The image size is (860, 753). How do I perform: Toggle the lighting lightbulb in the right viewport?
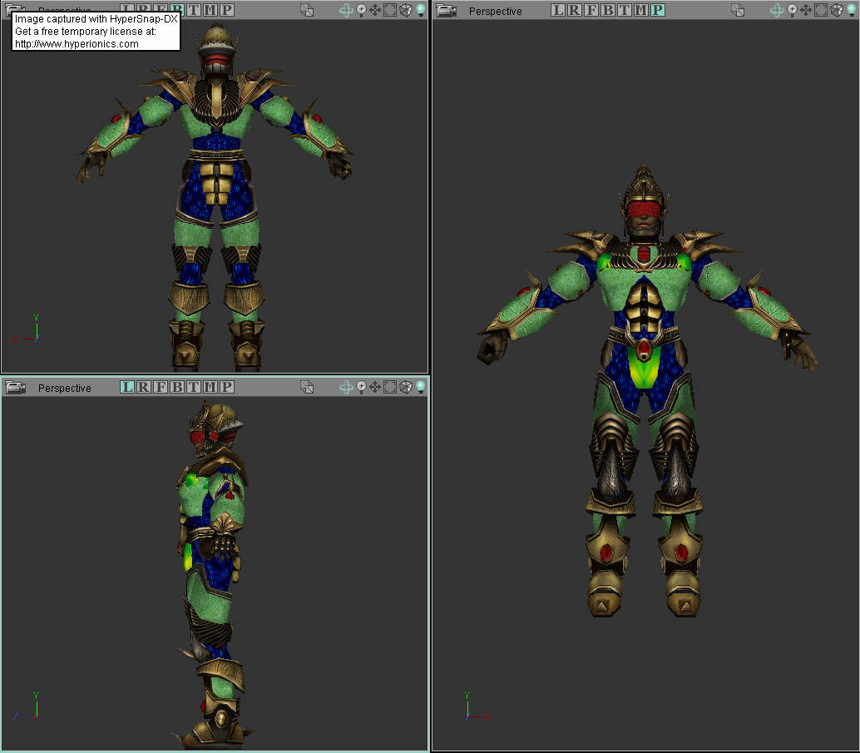851,11
